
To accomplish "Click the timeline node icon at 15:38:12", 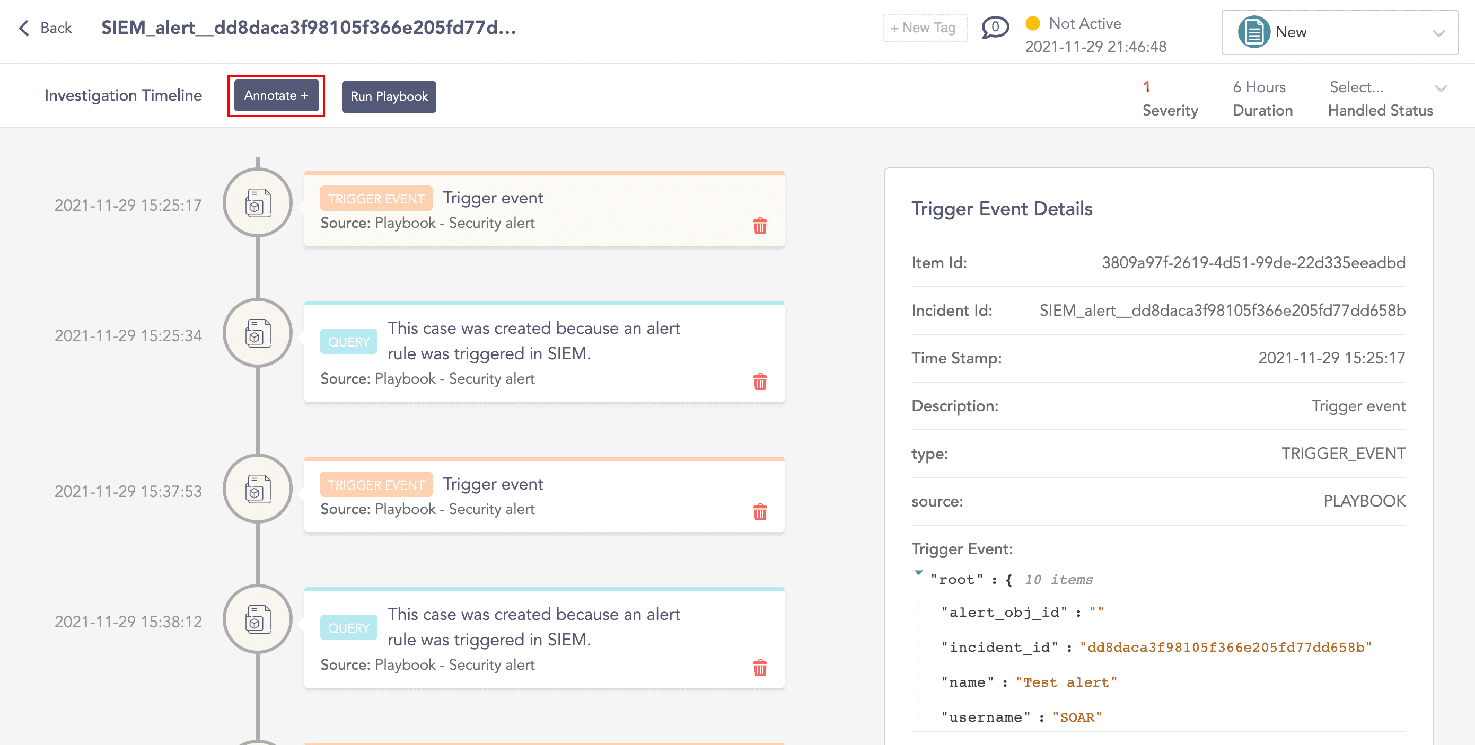I will 258,620.
